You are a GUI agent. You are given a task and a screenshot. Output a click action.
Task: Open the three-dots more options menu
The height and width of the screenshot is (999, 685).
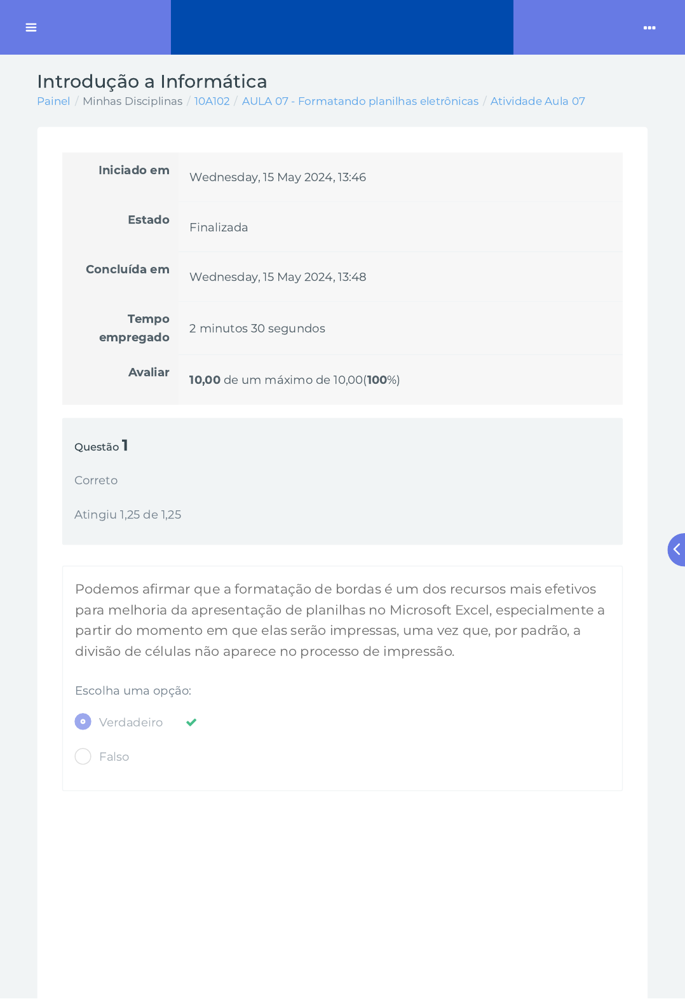point(649,27)
